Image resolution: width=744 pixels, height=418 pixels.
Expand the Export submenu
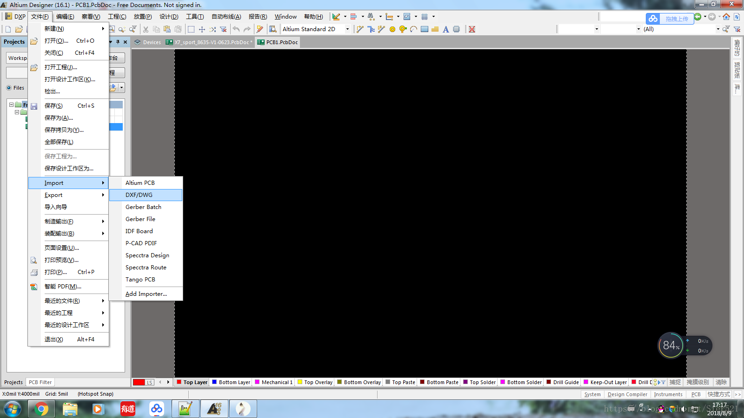(68, 195)
